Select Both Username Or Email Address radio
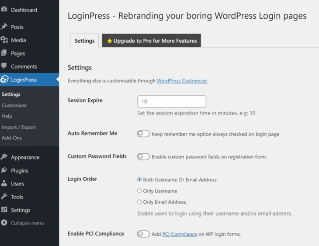Image resolution: width=319 pixels, height=246 pixels. click(x=139, y=179)
